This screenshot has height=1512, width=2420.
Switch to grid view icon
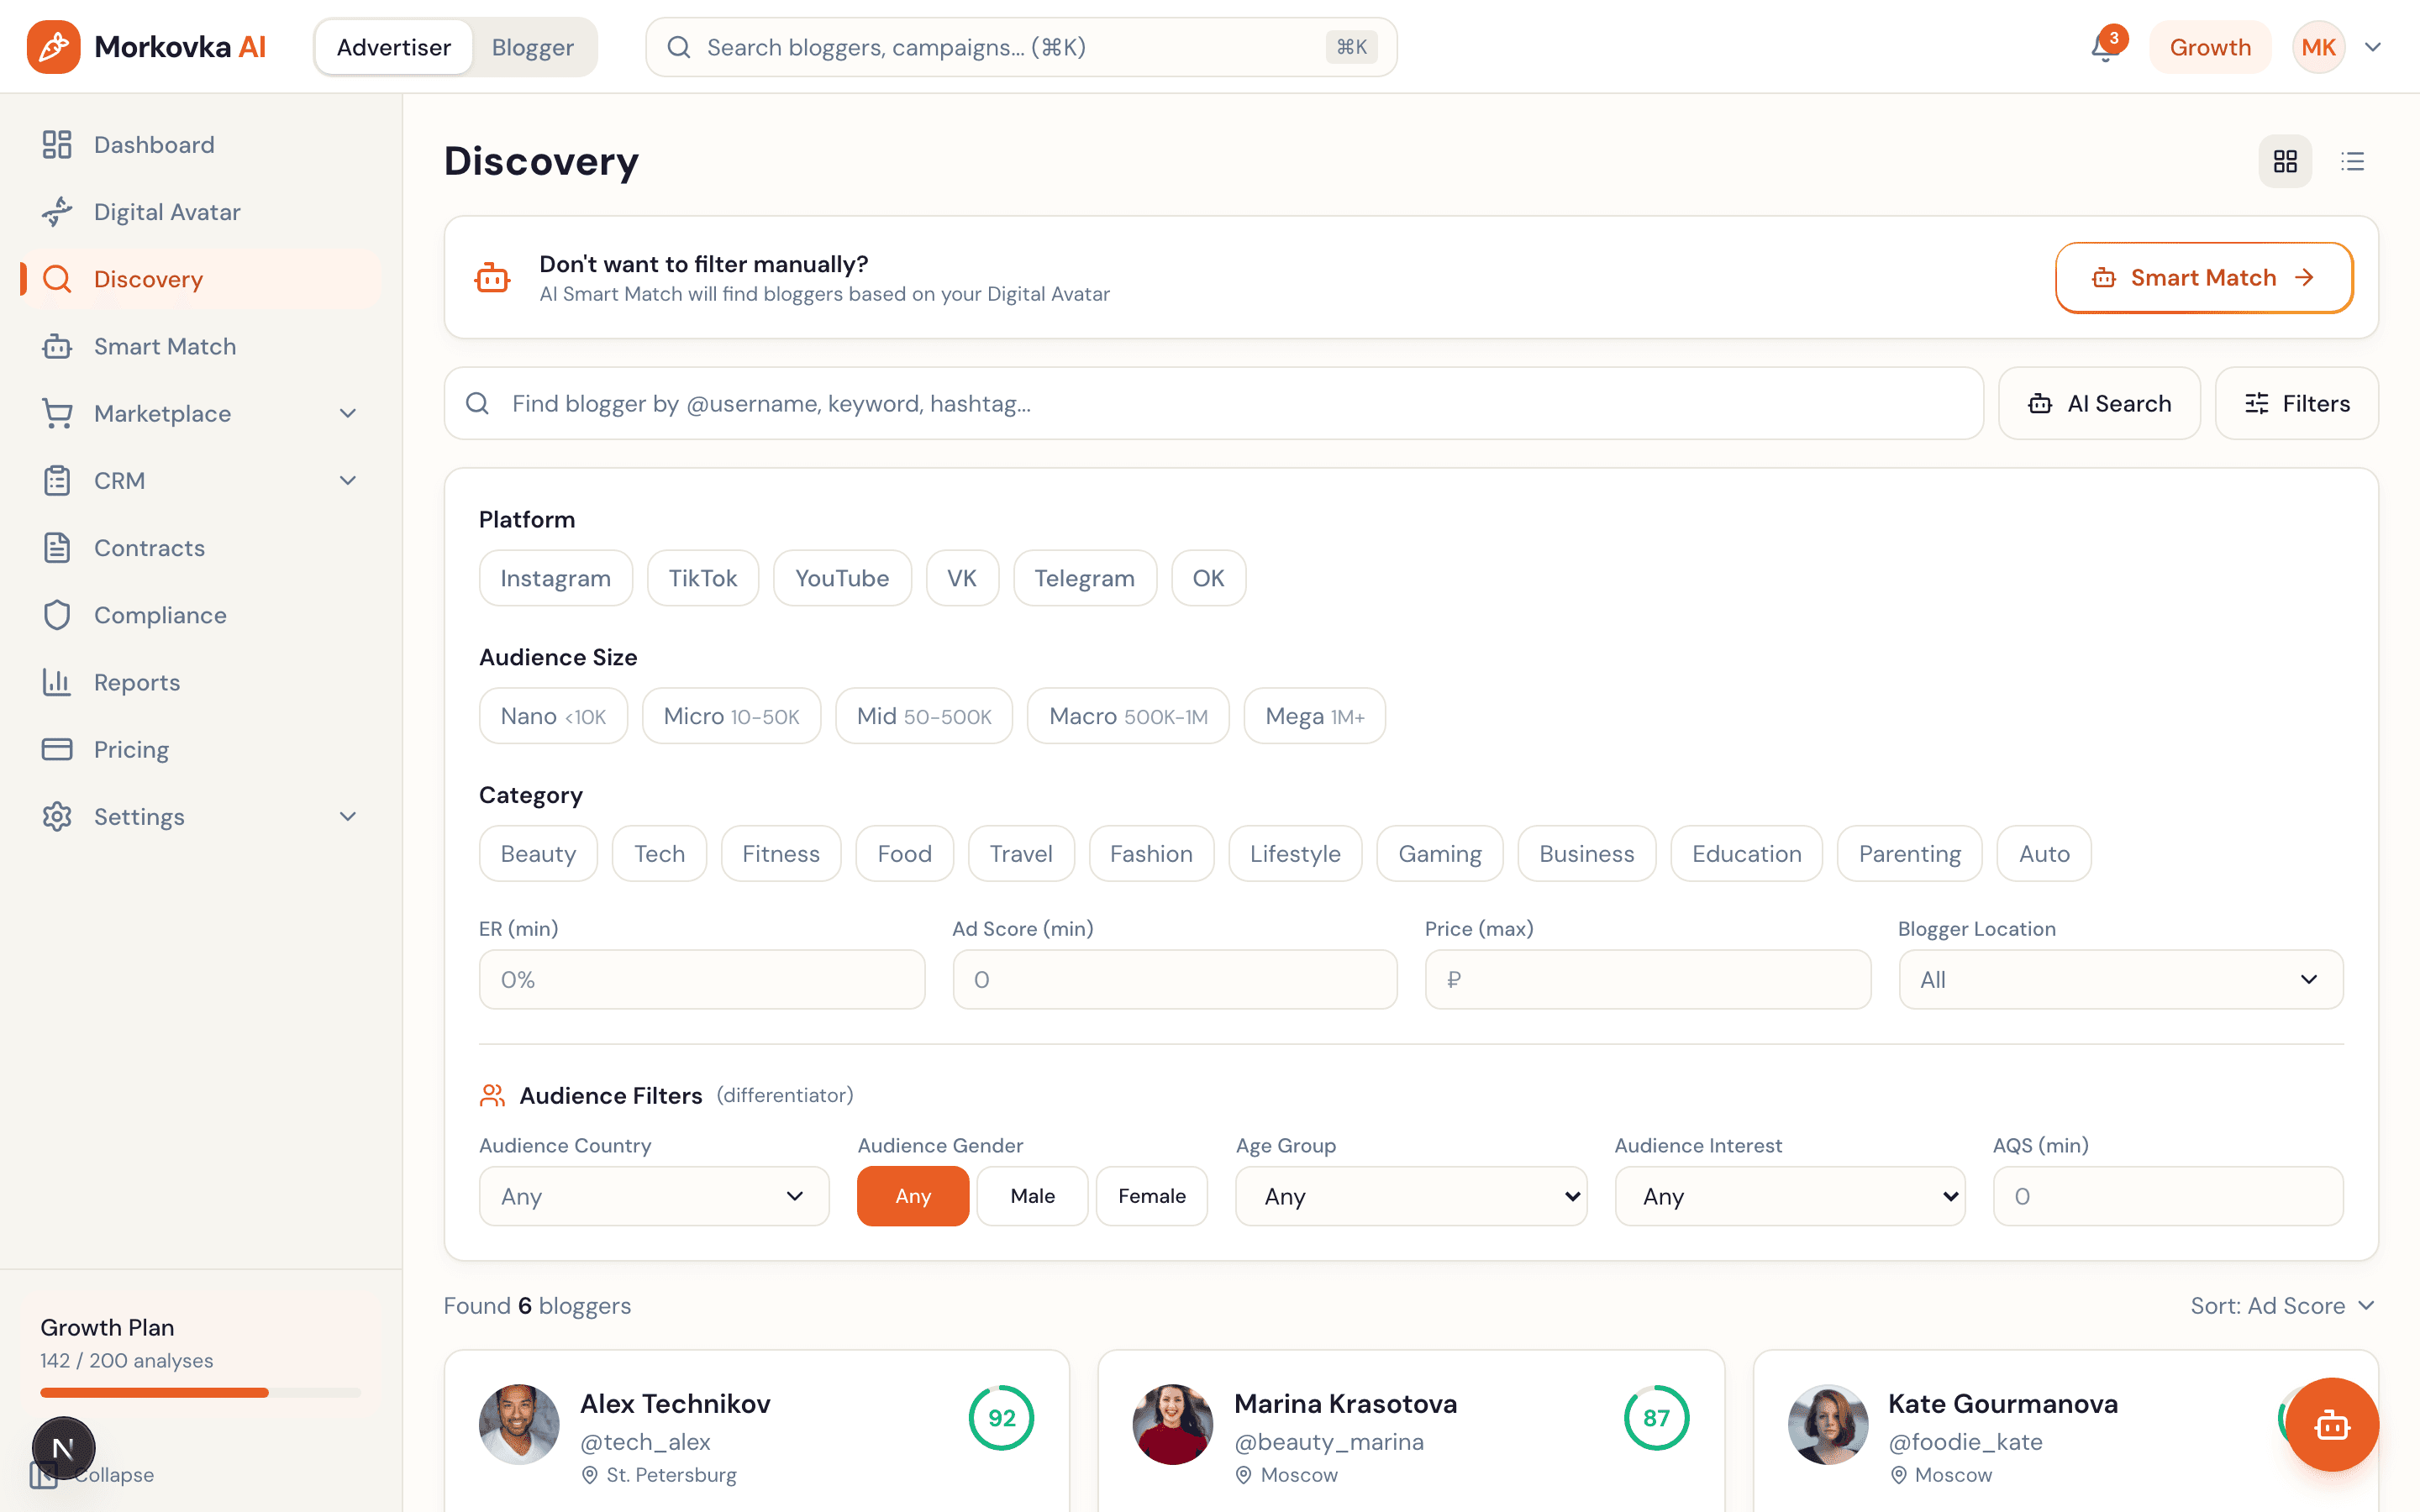click(2285, 161)
